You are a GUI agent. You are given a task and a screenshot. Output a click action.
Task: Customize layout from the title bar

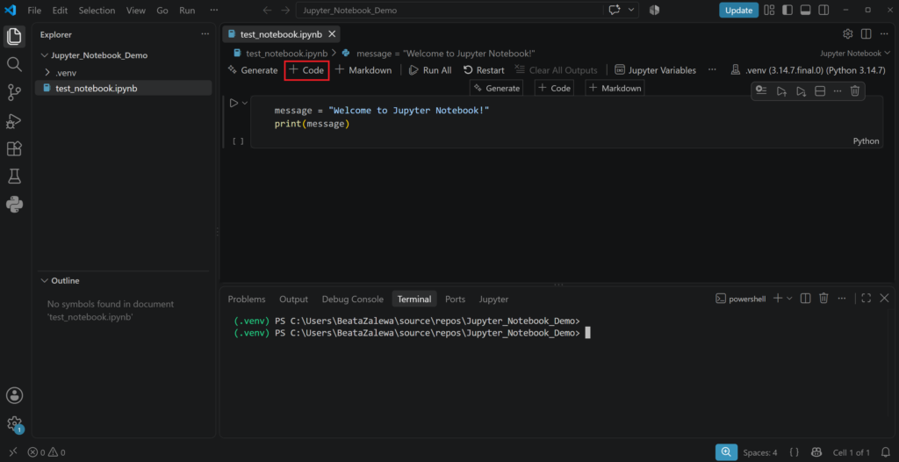[769, 11]
